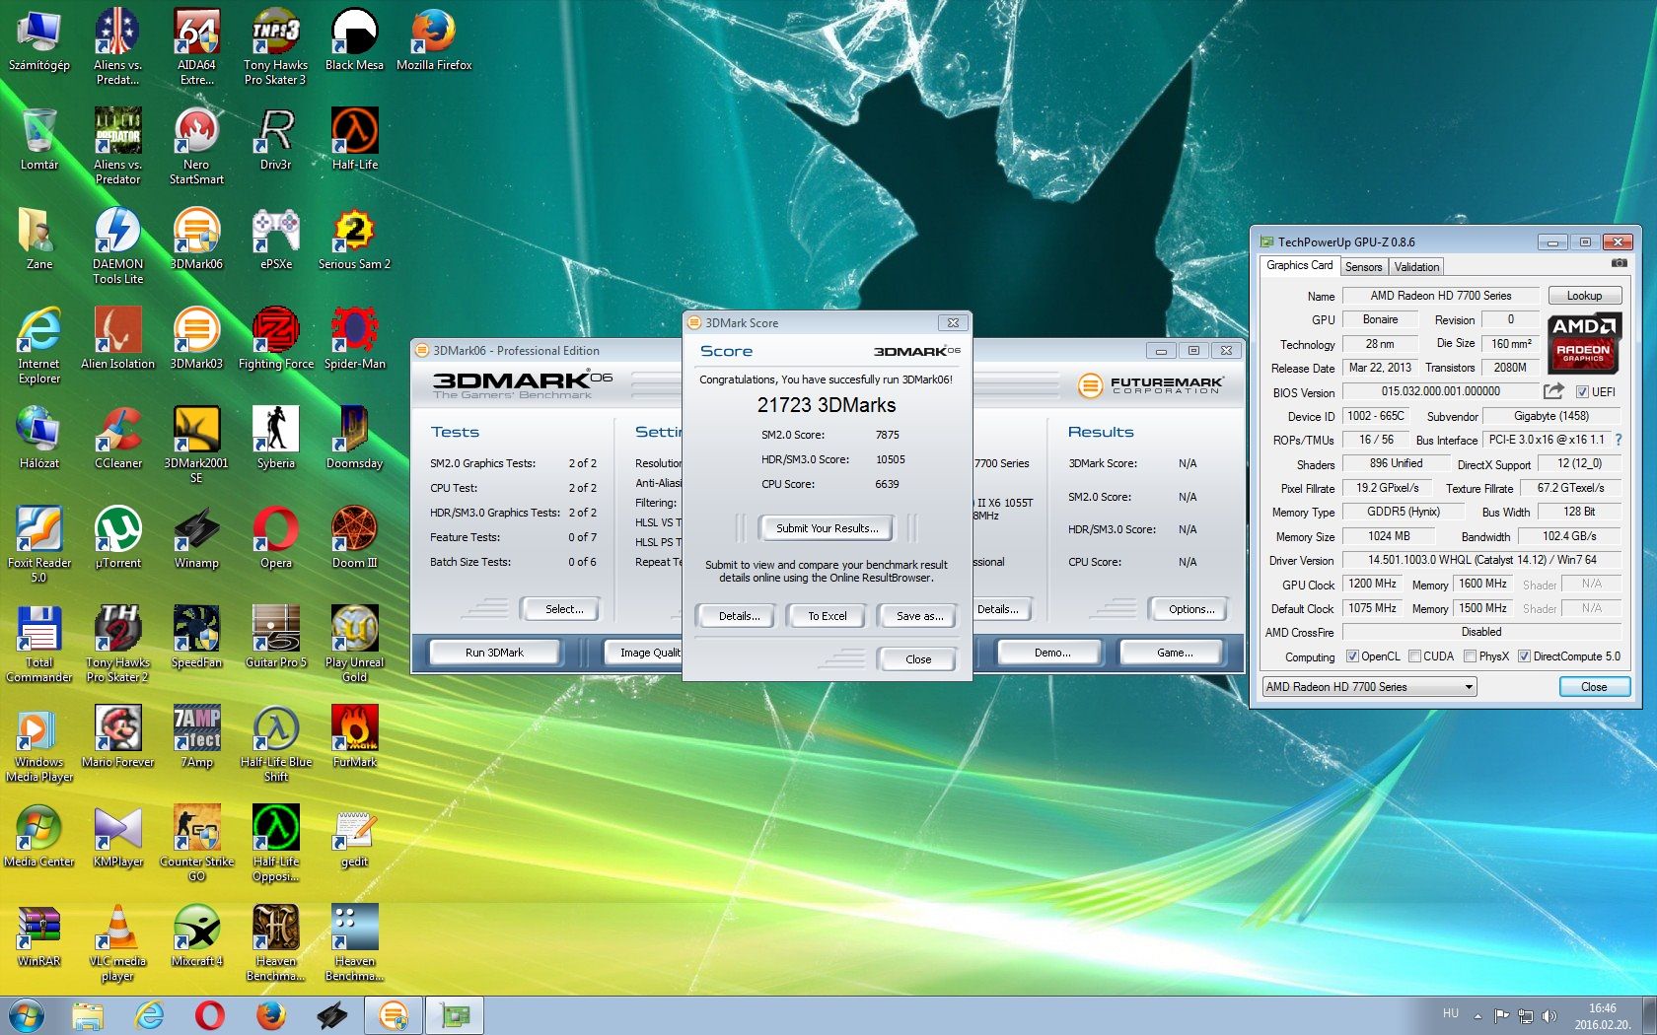Open the AIDA64 Extreme desktop icon
The width and height of the screenshot is (1657, 1035).
pos(196,46)
